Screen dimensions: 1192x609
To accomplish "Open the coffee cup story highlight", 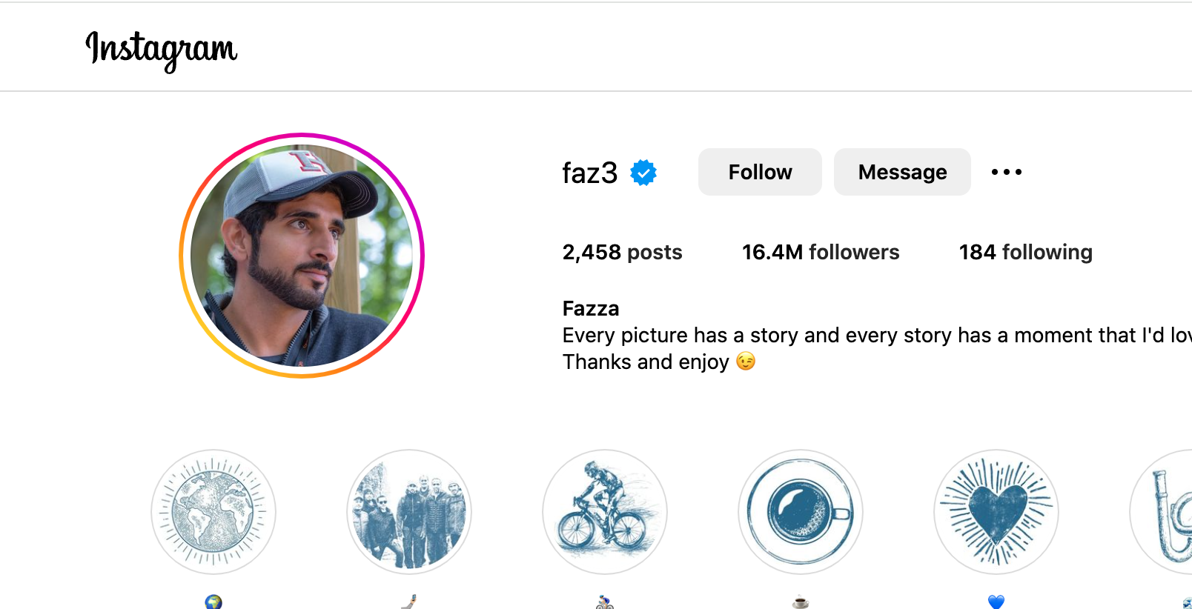I will coord(801,512).
